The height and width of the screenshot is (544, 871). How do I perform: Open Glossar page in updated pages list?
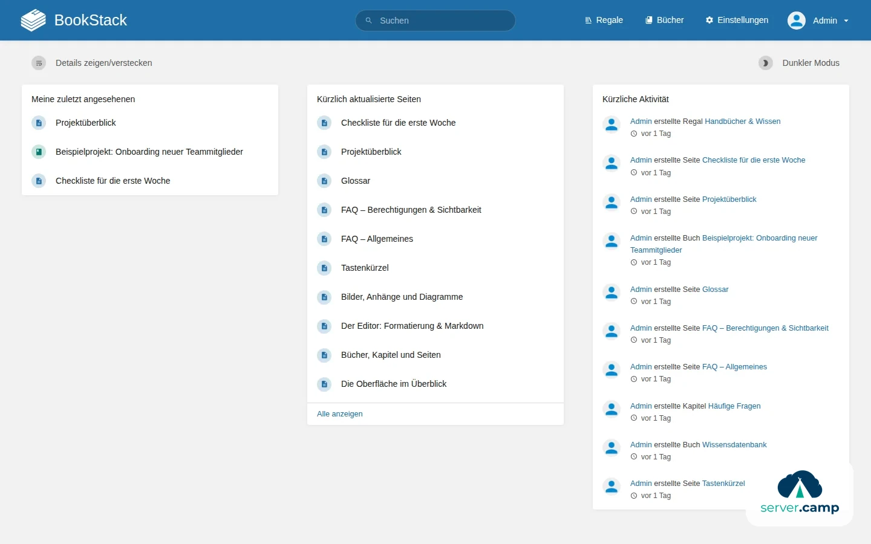[356, 181]
